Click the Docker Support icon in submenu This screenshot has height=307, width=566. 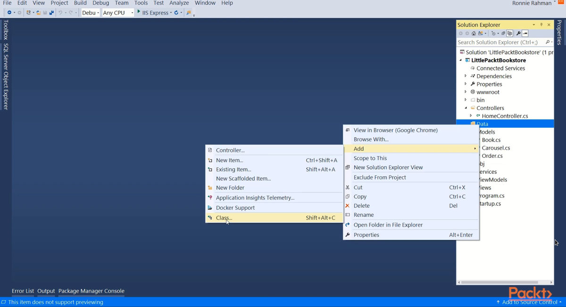pos(210,208)
